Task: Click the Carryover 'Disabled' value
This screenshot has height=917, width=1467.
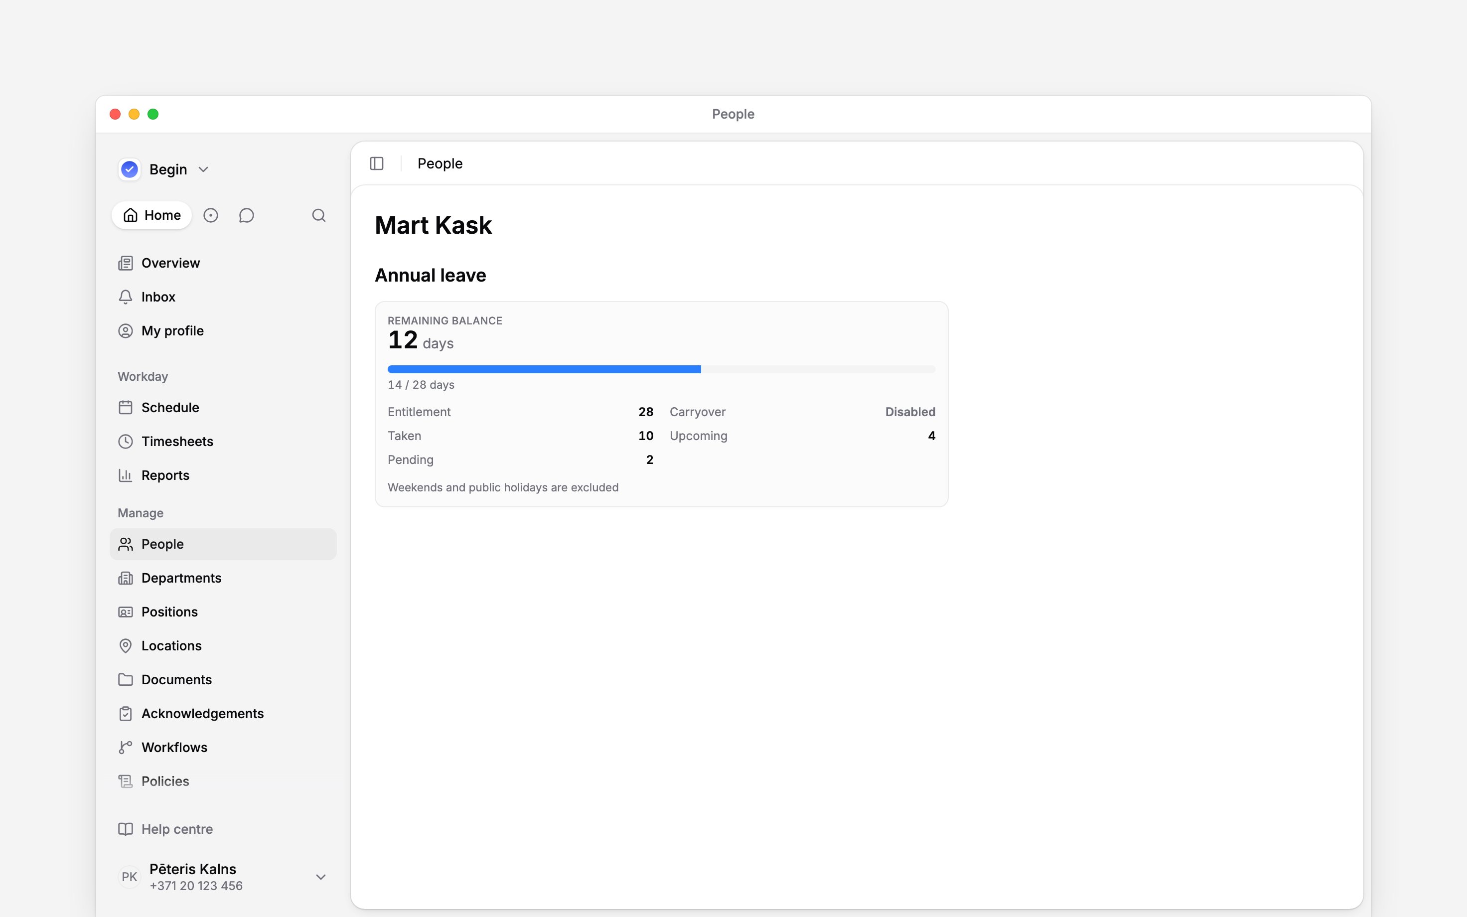Action: click(x=910, y=412)
